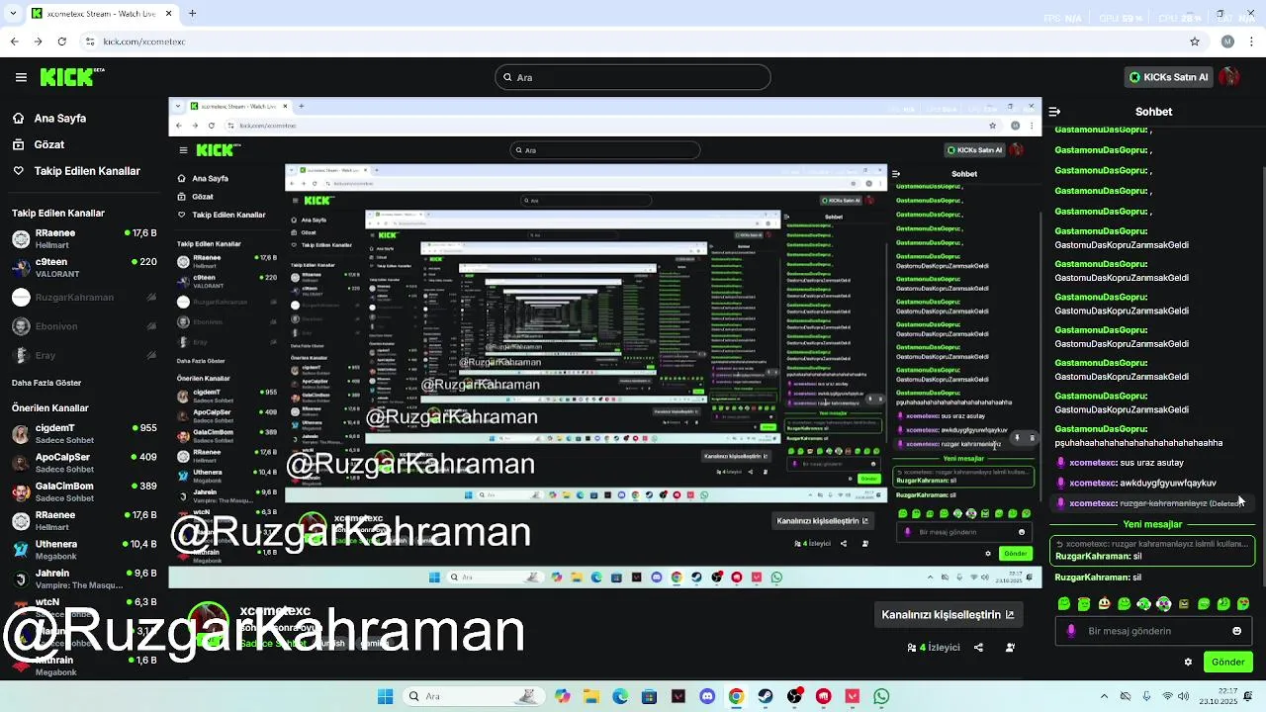Open offline Ebonivon channel in main sidebar
Viewport: 1266px width, 712px height.
pos(84,326)
